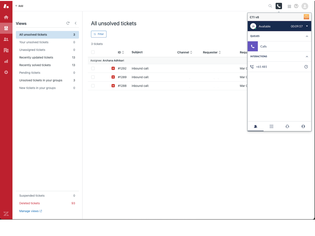Open the Manage views link

(x=29, y=211)
